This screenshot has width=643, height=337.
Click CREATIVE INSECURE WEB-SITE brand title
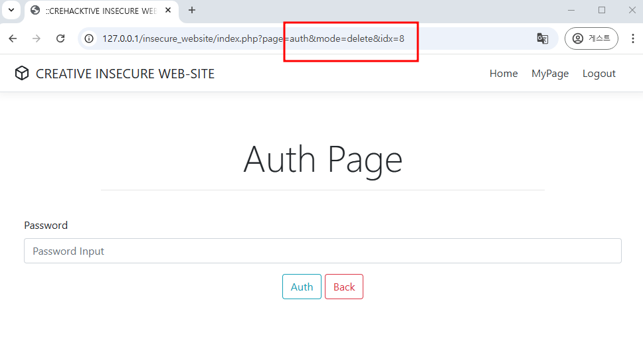(125, 74)
